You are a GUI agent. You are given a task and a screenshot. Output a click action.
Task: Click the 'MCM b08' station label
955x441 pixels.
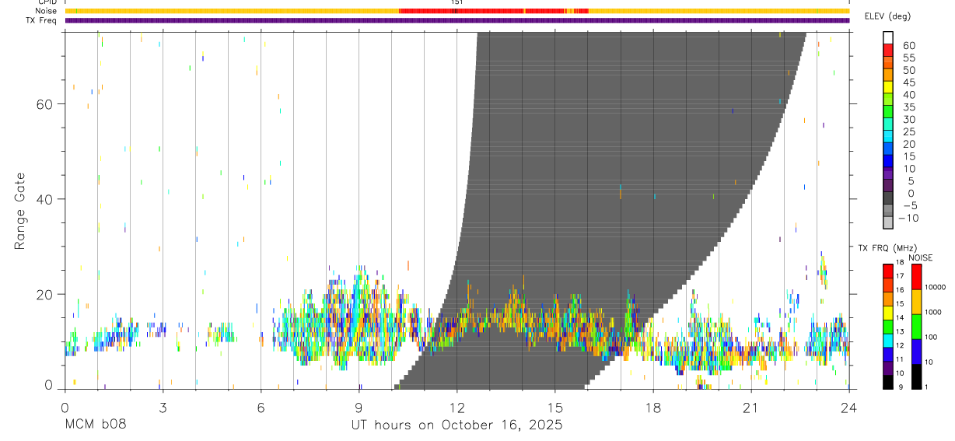[96, 425]
